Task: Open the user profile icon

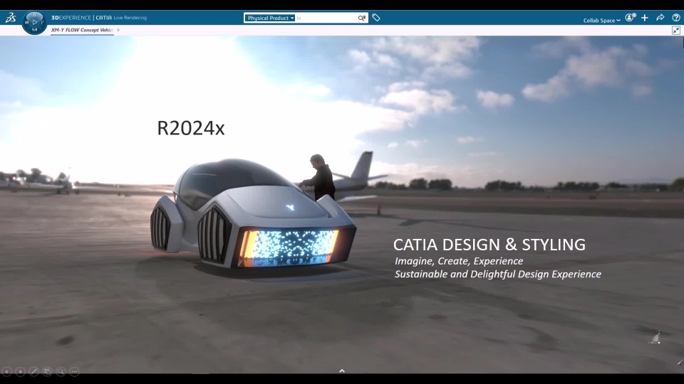Action: [x=631, y=17]
